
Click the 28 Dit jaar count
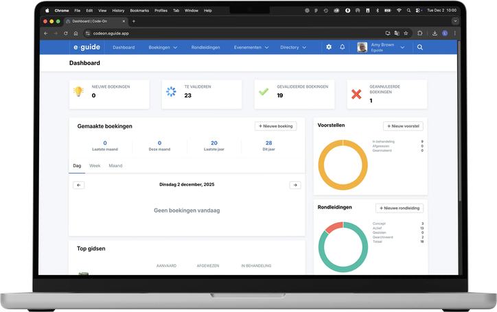pyautogui.click(x=269, y=143)
